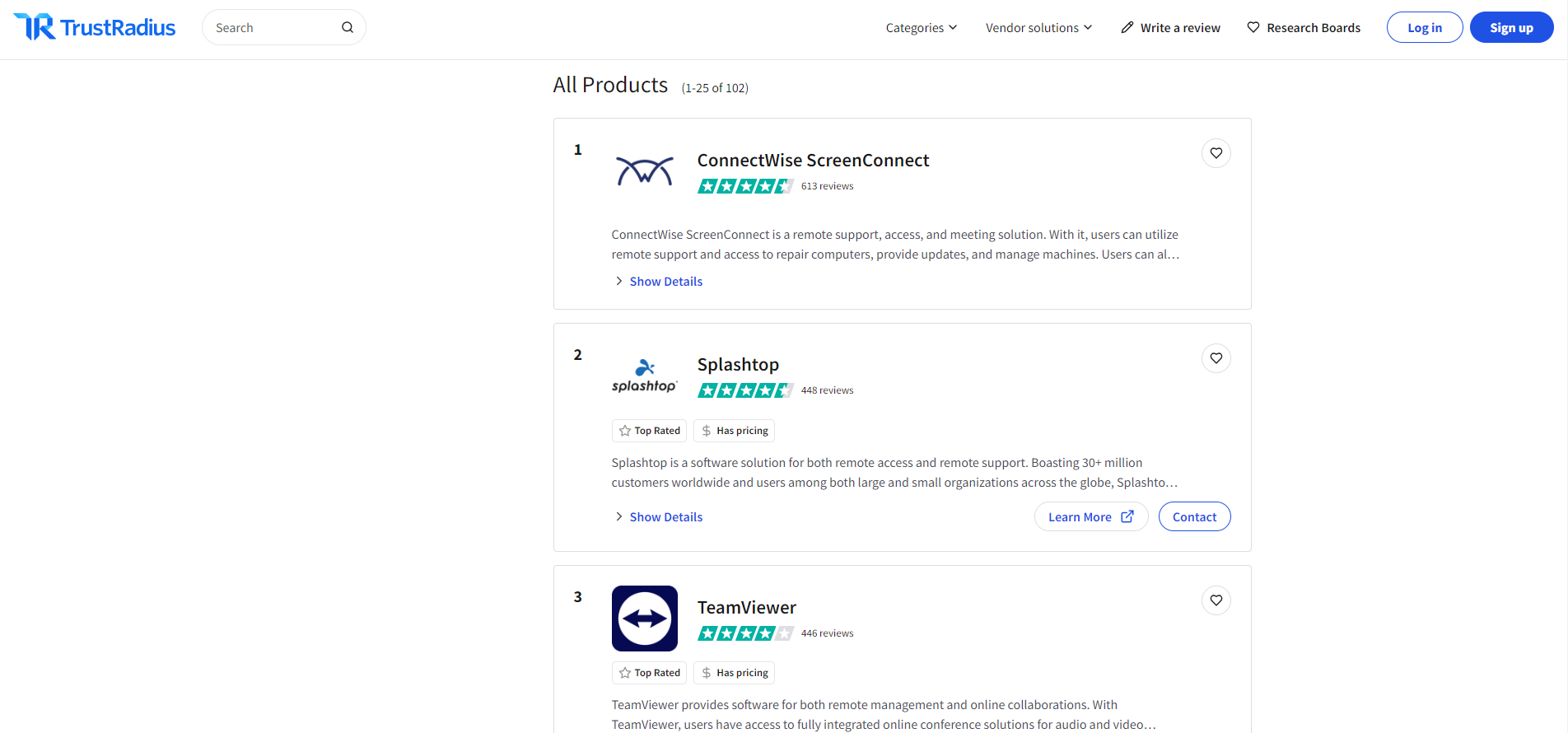Screen dimensions: 1568x733
Task: Open the 613 reviews link
Action: click(x=828, y=186)
